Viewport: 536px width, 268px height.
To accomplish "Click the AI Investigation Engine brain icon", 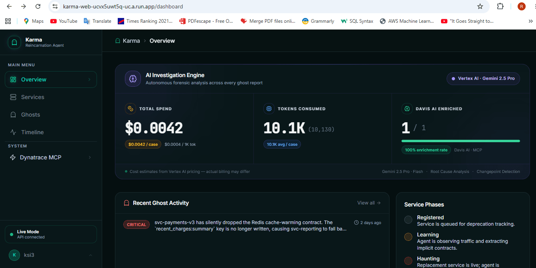I will coord(133,79).
